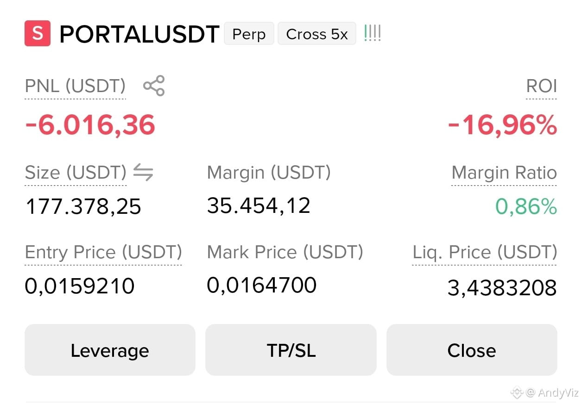Click the ADL indicator bars next to Cross 5x
The height and width of the screenshot is (404, 582).
click(x=373, y=34)
